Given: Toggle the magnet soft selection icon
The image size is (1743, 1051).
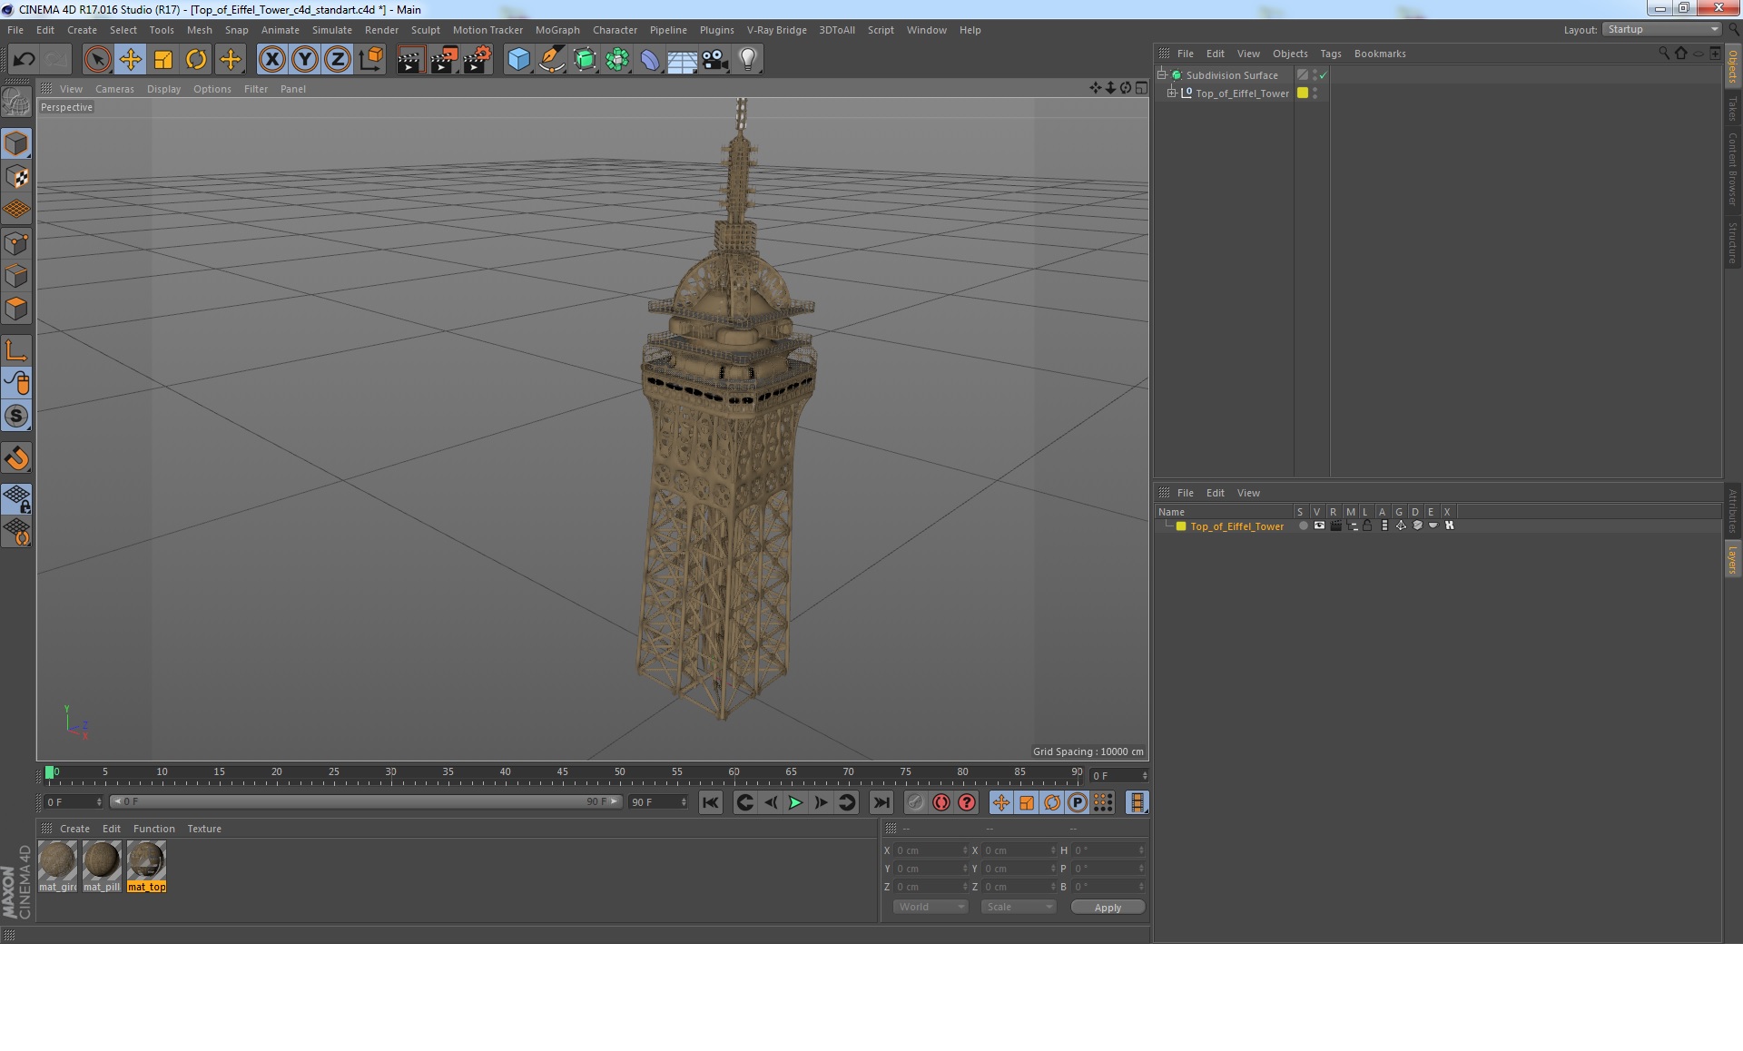Looking at the screenshot, I should pyautogui.click(x=16, y=458).
